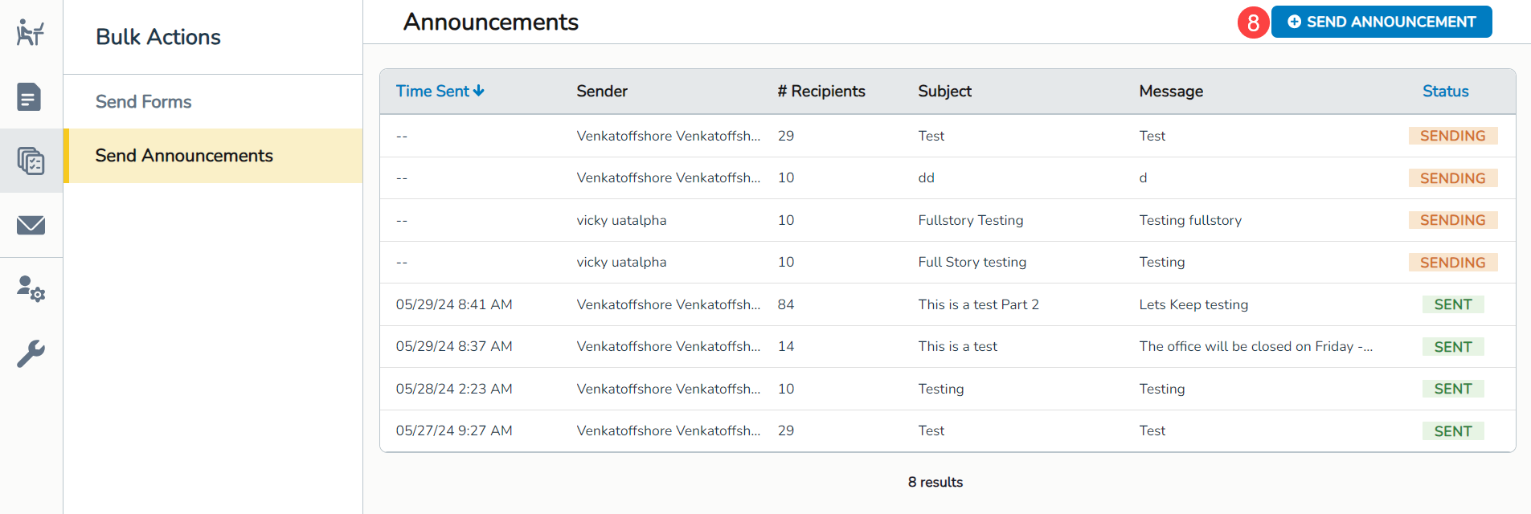Sort announcements by Status column header
Image resolution: width=1531 pixels, height=514 pixels.
1445,92
